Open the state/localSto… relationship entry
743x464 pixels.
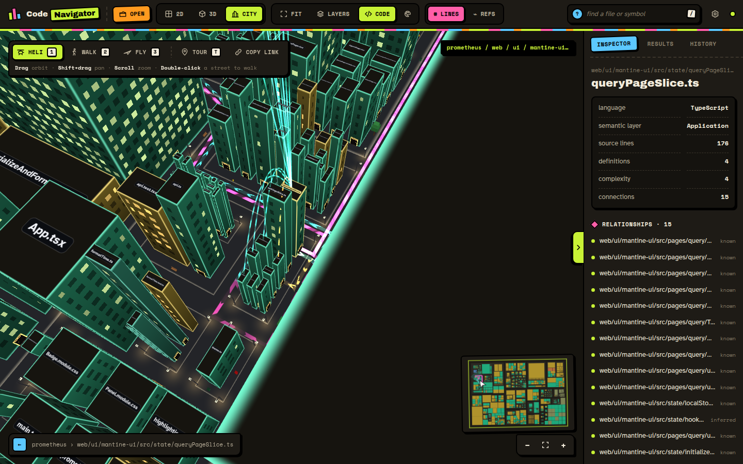click(664, 403)
